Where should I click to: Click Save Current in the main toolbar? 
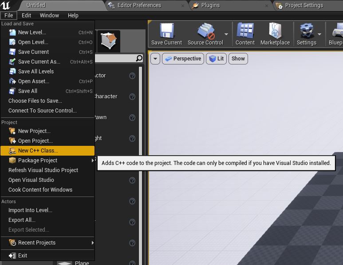click(x=166, y=34)
